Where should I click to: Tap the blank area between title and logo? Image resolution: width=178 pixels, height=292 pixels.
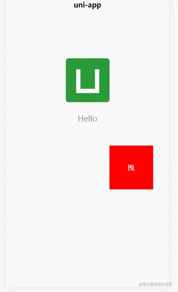pyautogui.click(x=87, y=33)
